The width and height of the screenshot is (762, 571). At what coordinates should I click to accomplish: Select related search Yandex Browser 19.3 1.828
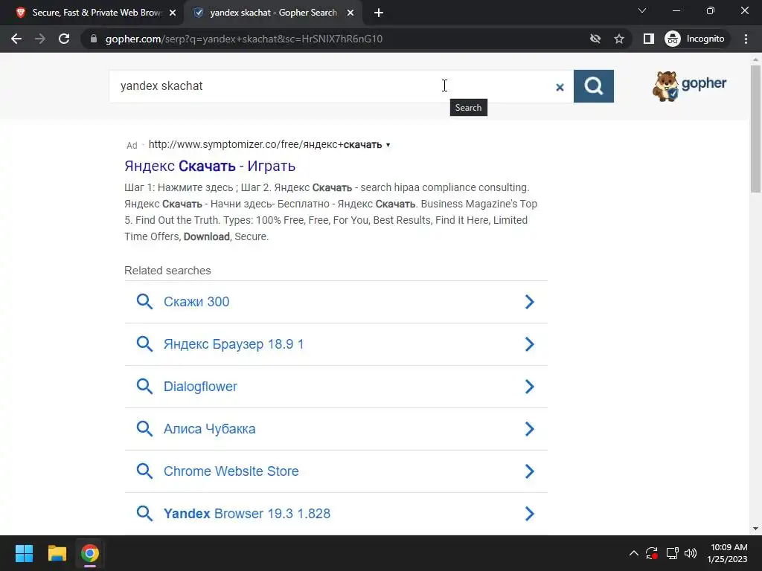[336, 514]
